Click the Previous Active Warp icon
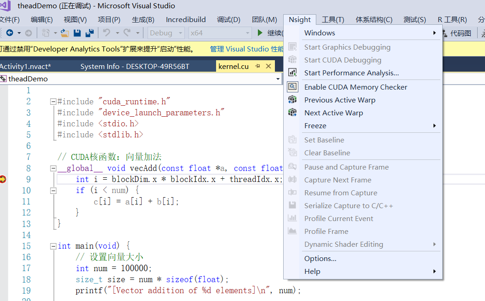 point(292,100)
